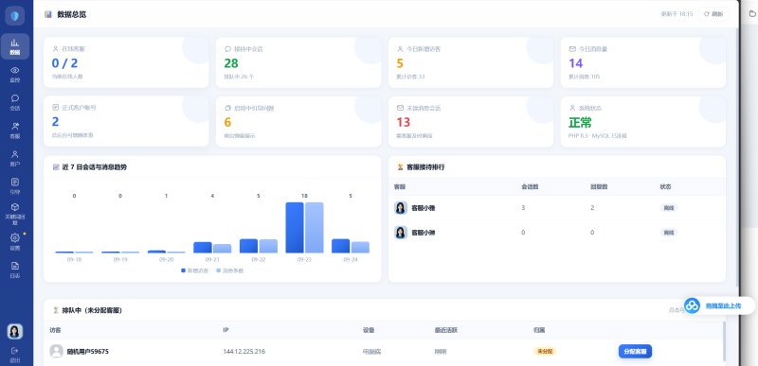Image resolution: width=758 pixels, height=366 pixels.
Task: Click the 状态 column header
Action: (665, 186)
